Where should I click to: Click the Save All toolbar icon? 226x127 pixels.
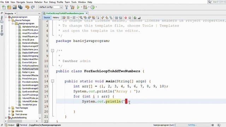[20, 7]
